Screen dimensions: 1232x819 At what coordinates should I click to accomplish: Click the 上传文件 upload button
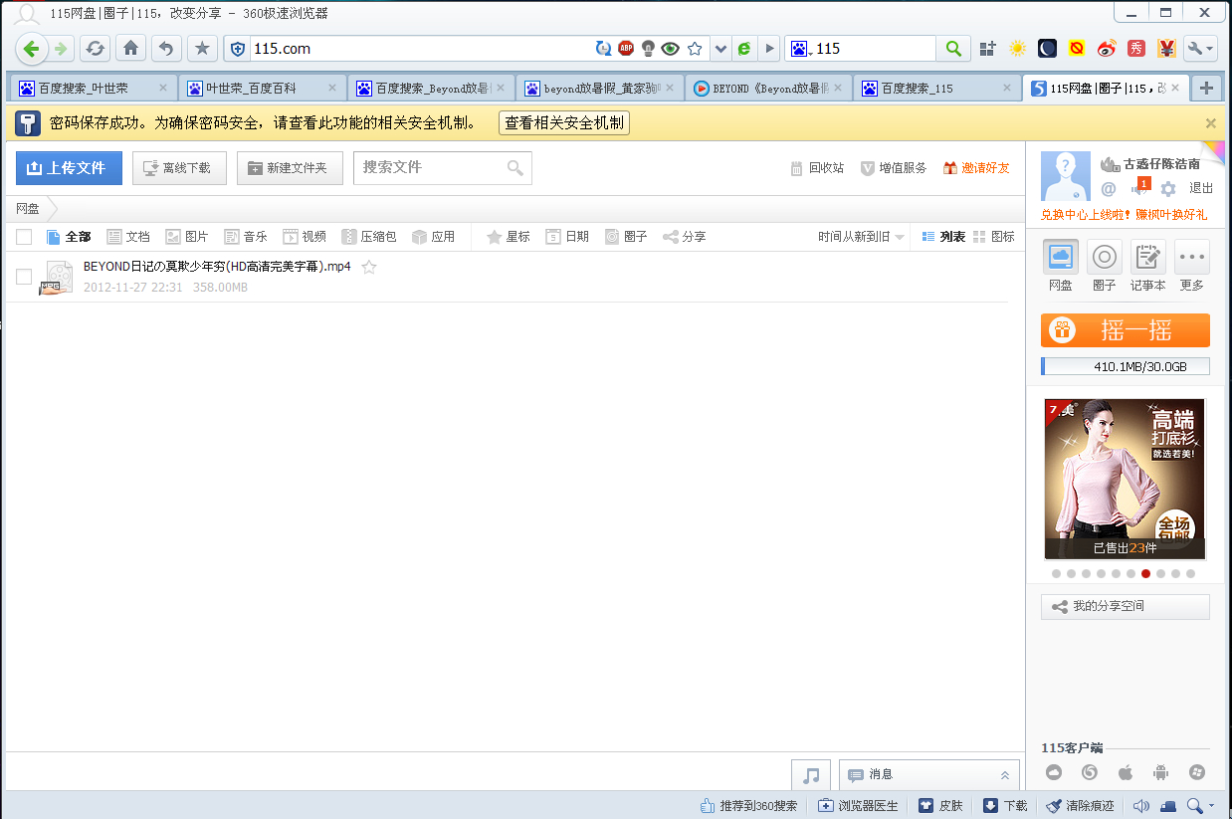point(69,168)
